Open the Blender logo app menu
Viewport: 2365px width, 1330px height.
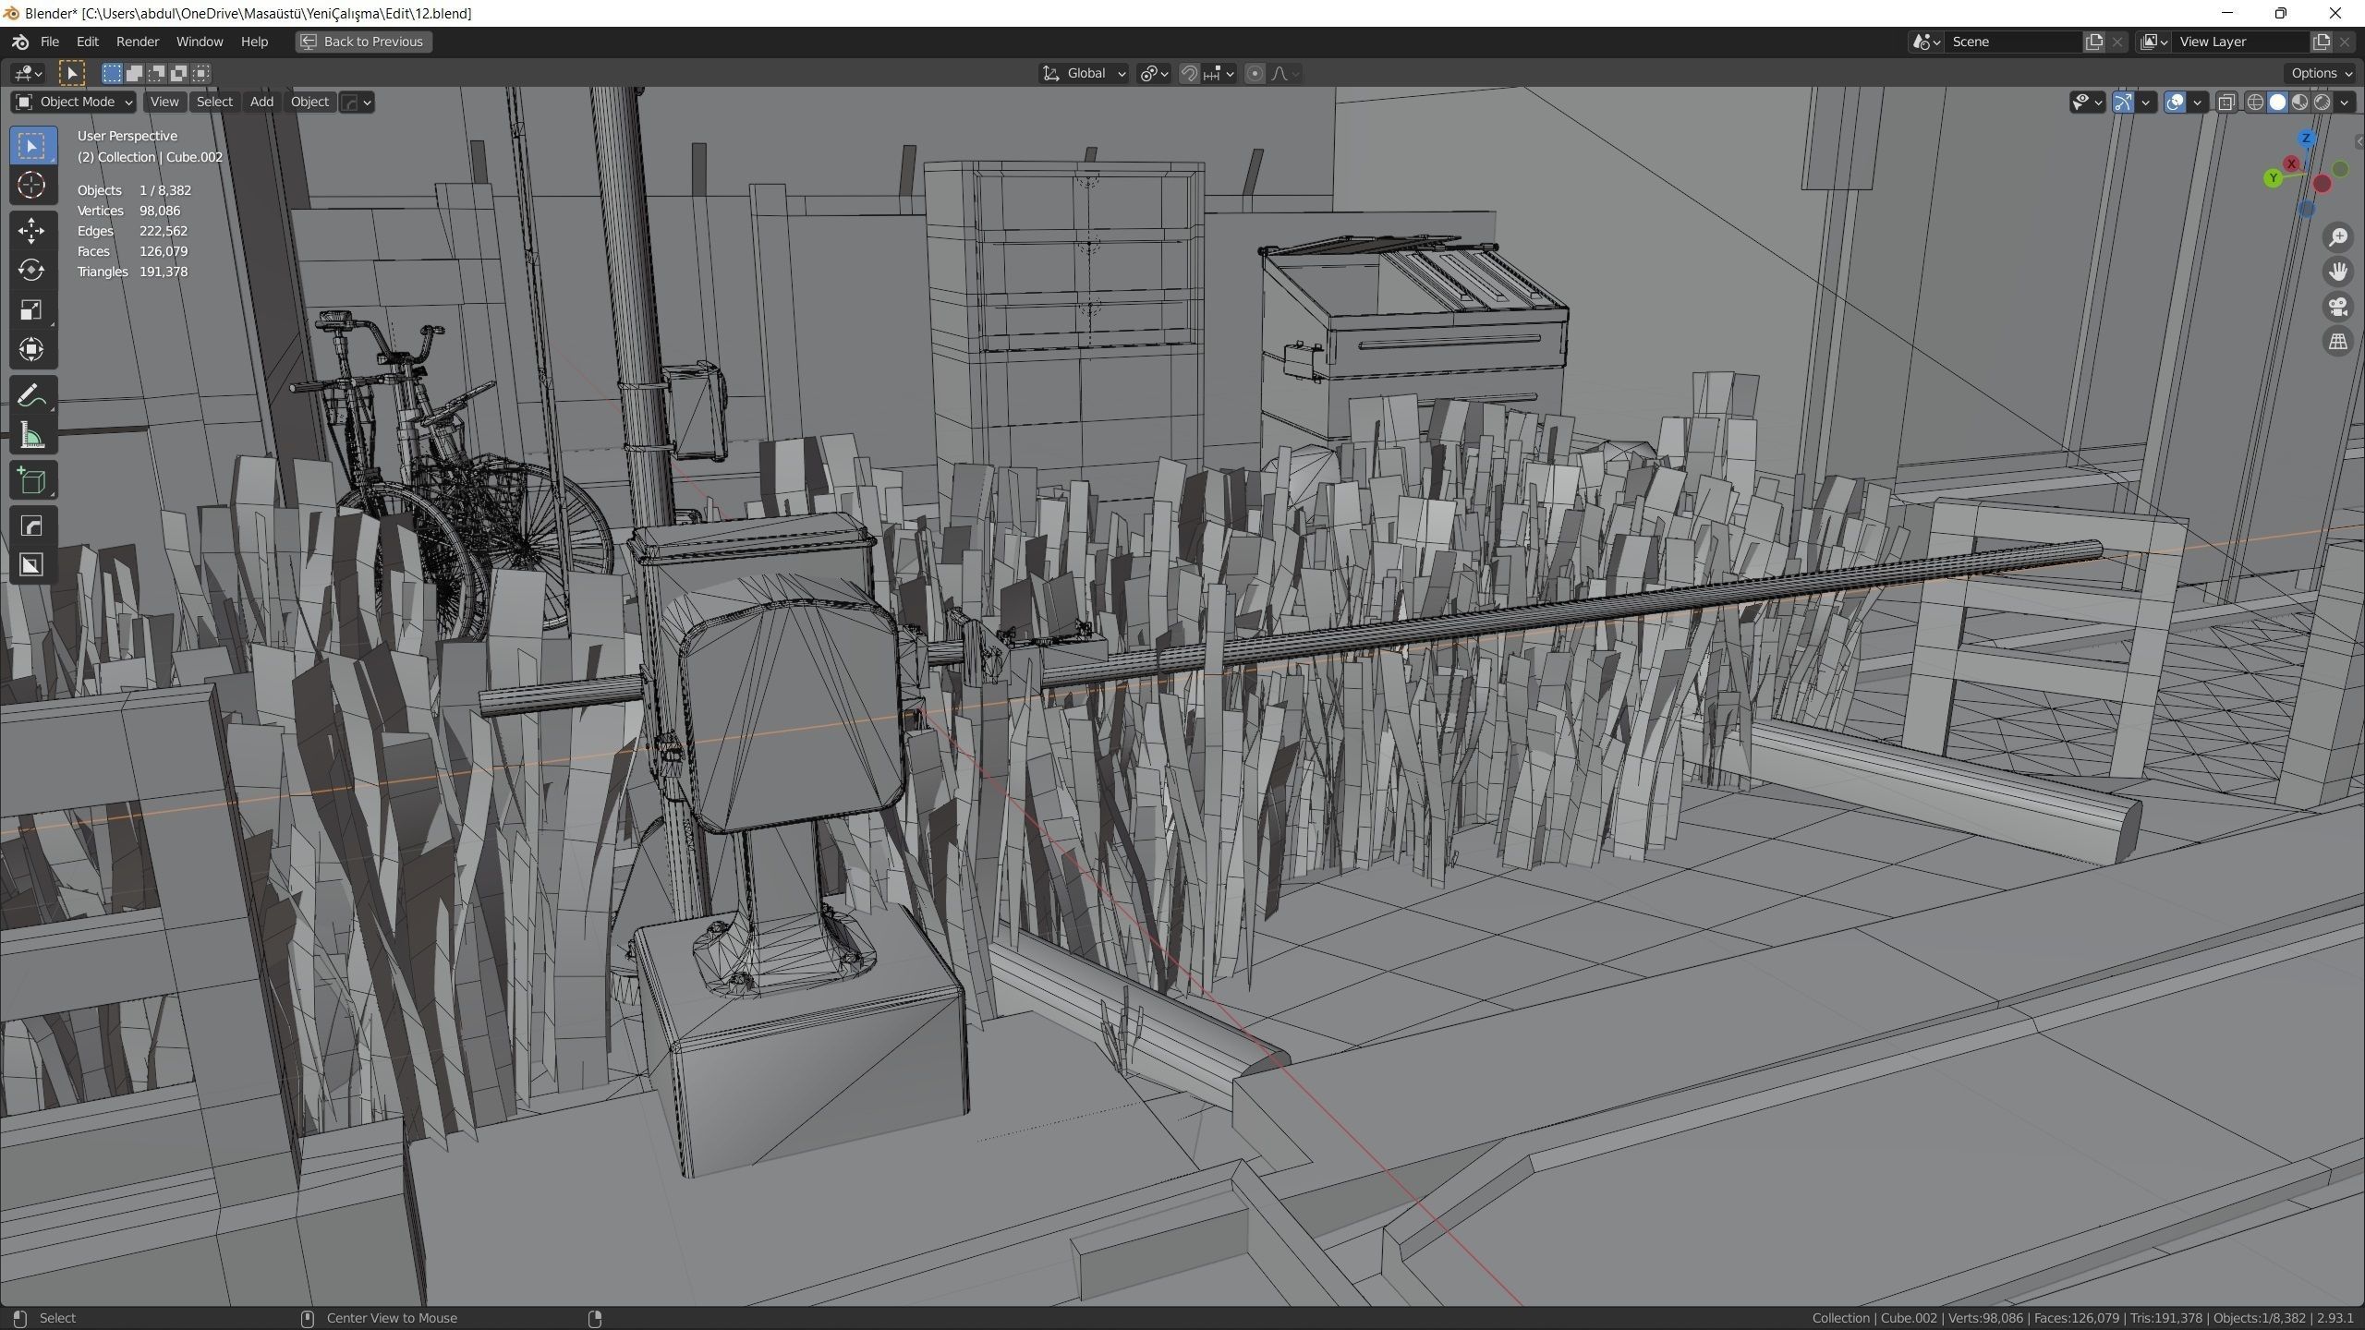click(x=20, y=42)
